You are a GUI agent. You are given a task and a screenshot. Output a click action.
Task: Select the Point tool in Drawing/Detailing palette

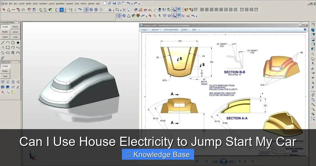[x=18, y=43]
